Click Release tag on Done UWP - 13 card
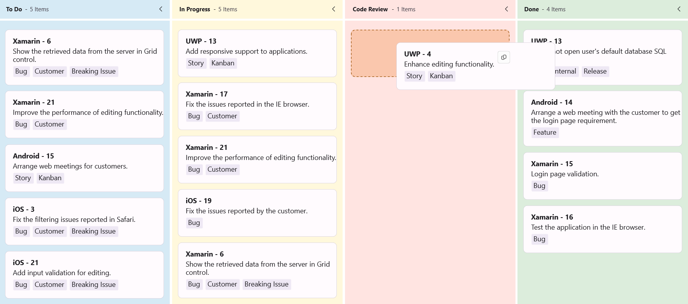 coord(595,71)
